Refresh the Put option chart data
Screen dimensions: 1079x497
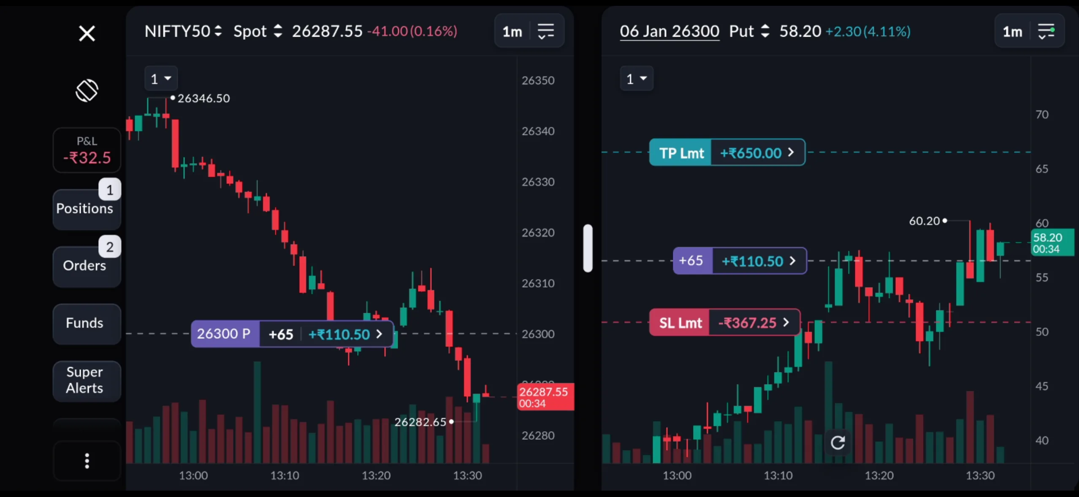(x=838, y=442)
